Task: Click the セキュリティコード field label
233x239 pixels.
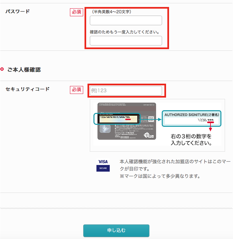Action: pos(28,89)
